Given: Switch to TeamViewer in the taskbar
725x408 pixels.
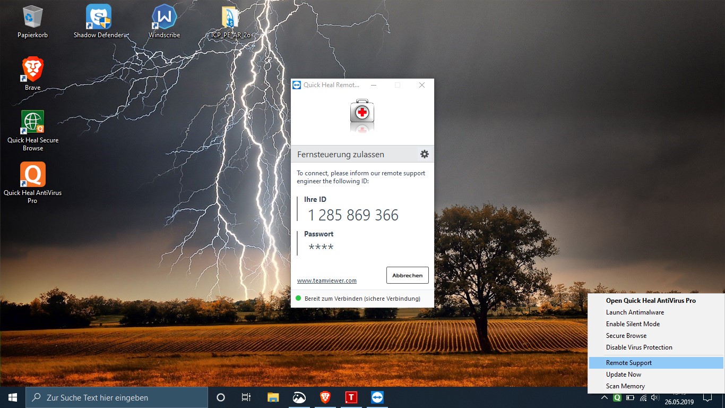Looking at the screenshot, I should point(377,397).
